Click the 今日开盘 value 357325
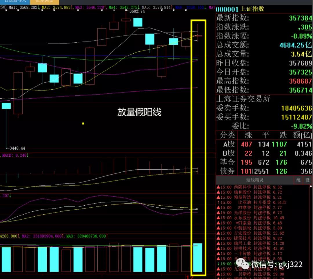 (301, 72)
